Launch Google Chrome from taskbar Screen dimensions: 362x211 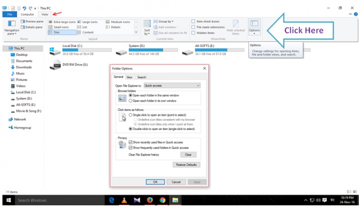click(x=162, y=200)
